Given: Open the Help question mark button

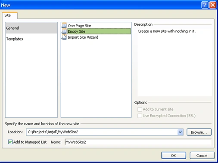Looking at the screenshot, I should click(x=205, y=5).
